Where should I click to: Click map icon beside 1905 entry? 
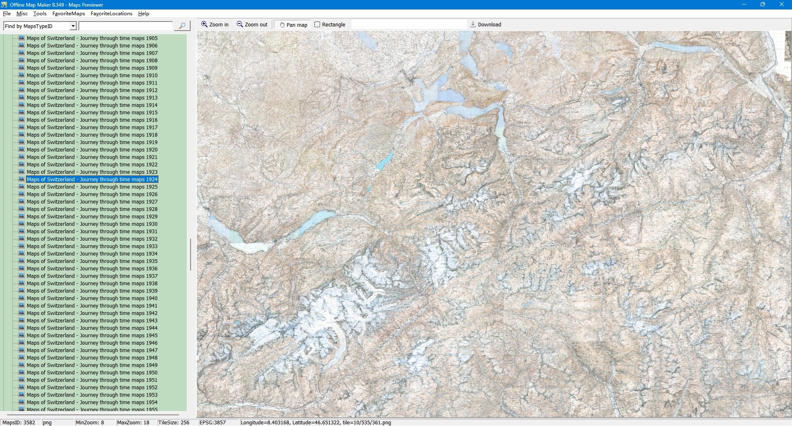[x=21, y=38]
